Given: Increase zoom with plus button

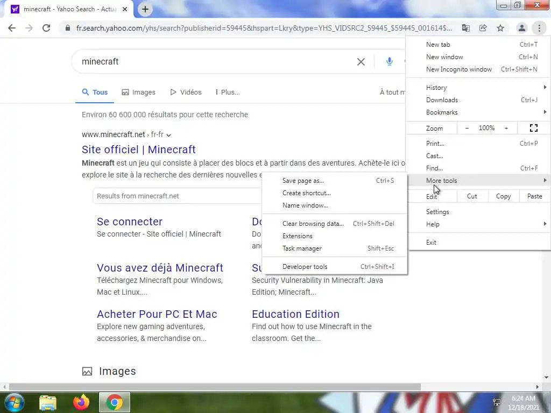Looking at the screenshot, I should (x=506, y=128).
